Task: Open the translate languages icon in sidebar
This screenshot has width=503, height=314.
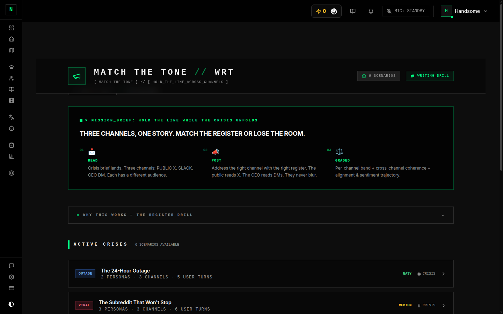Action: click(12, 117)
